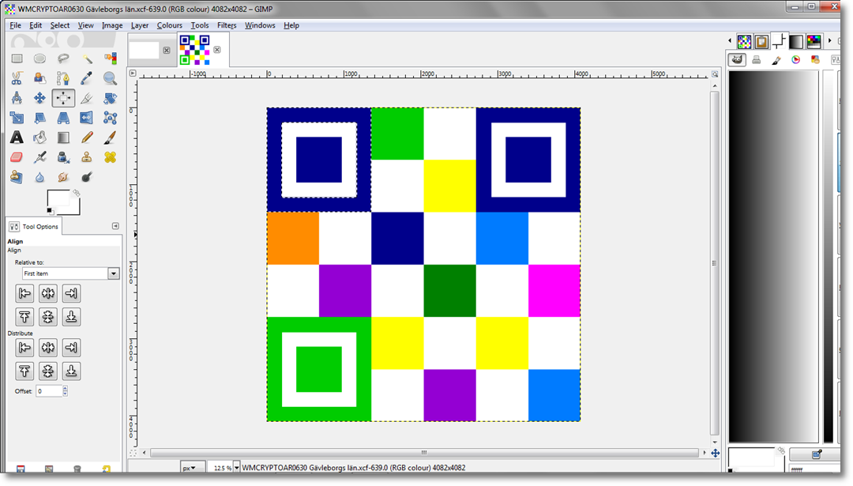
Task: Open the image menu triangle at ruler corner
Action: [x=132, y=73]
